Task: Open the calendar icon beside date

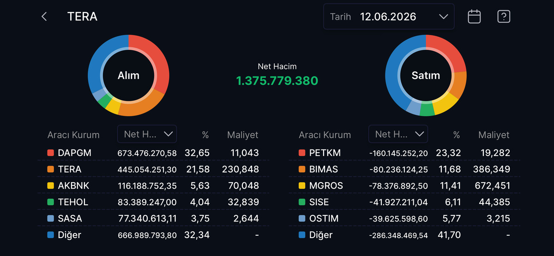Action: 474,17
